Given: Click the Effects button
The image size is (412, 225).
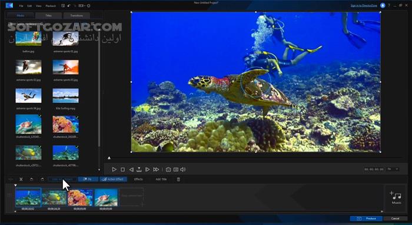Looking at the screenshot, I should click(x=138, y=179).
